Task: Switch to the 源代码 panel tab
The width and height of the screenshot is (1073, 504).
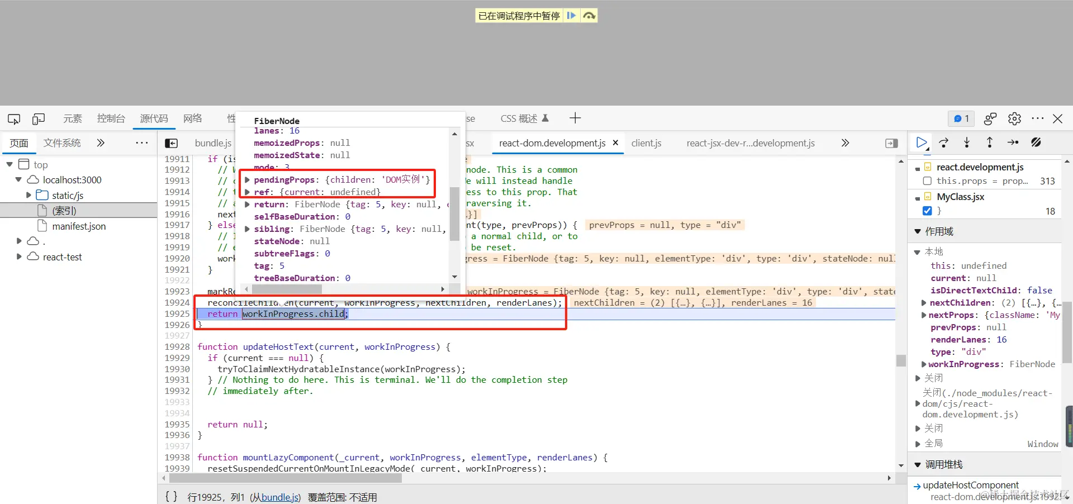Action: tap(154, 118)
